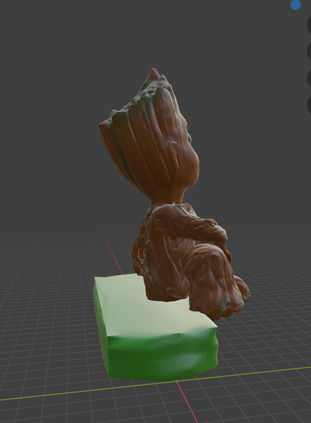
Task: Click the blue Z-axis dot of navigation gizmo
Action: pyautogui.click(x=296, y=5)
